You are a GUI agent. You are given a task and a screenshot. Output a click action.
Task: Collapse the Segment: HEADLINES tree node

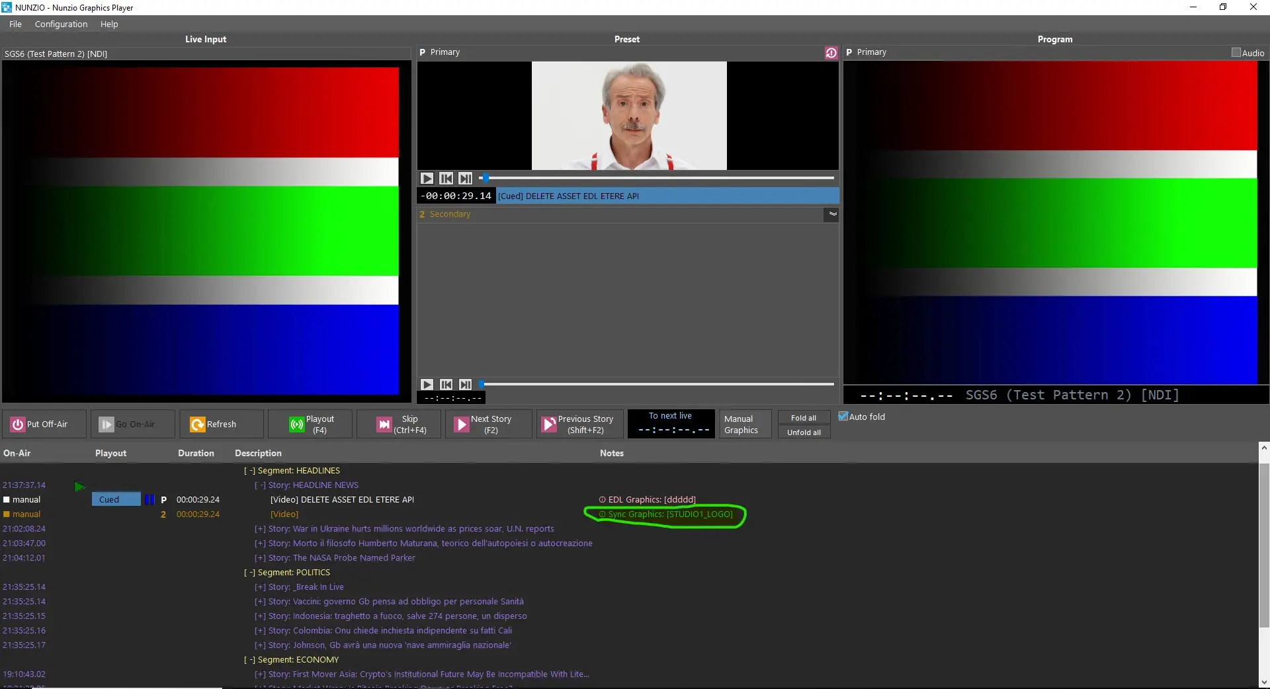point(249,471)
